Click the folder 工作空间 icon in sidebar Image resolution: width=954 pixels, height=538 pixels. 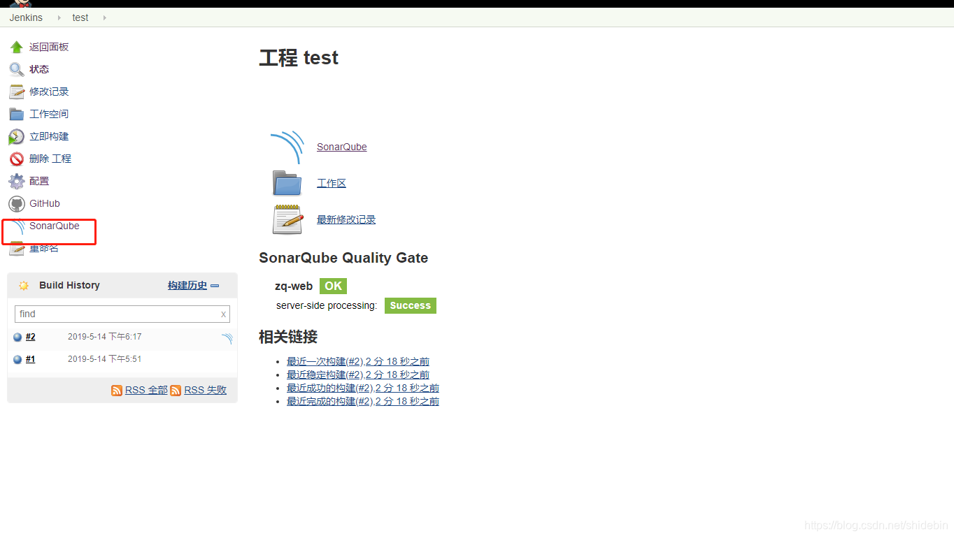click(x=17, y=114)
